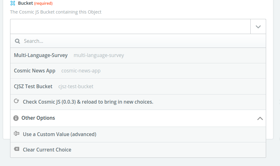The width and height of the screenshot is (280, 166).
Task: Click the cosmic-news-app slug text
Action: [x=81, y=71]
